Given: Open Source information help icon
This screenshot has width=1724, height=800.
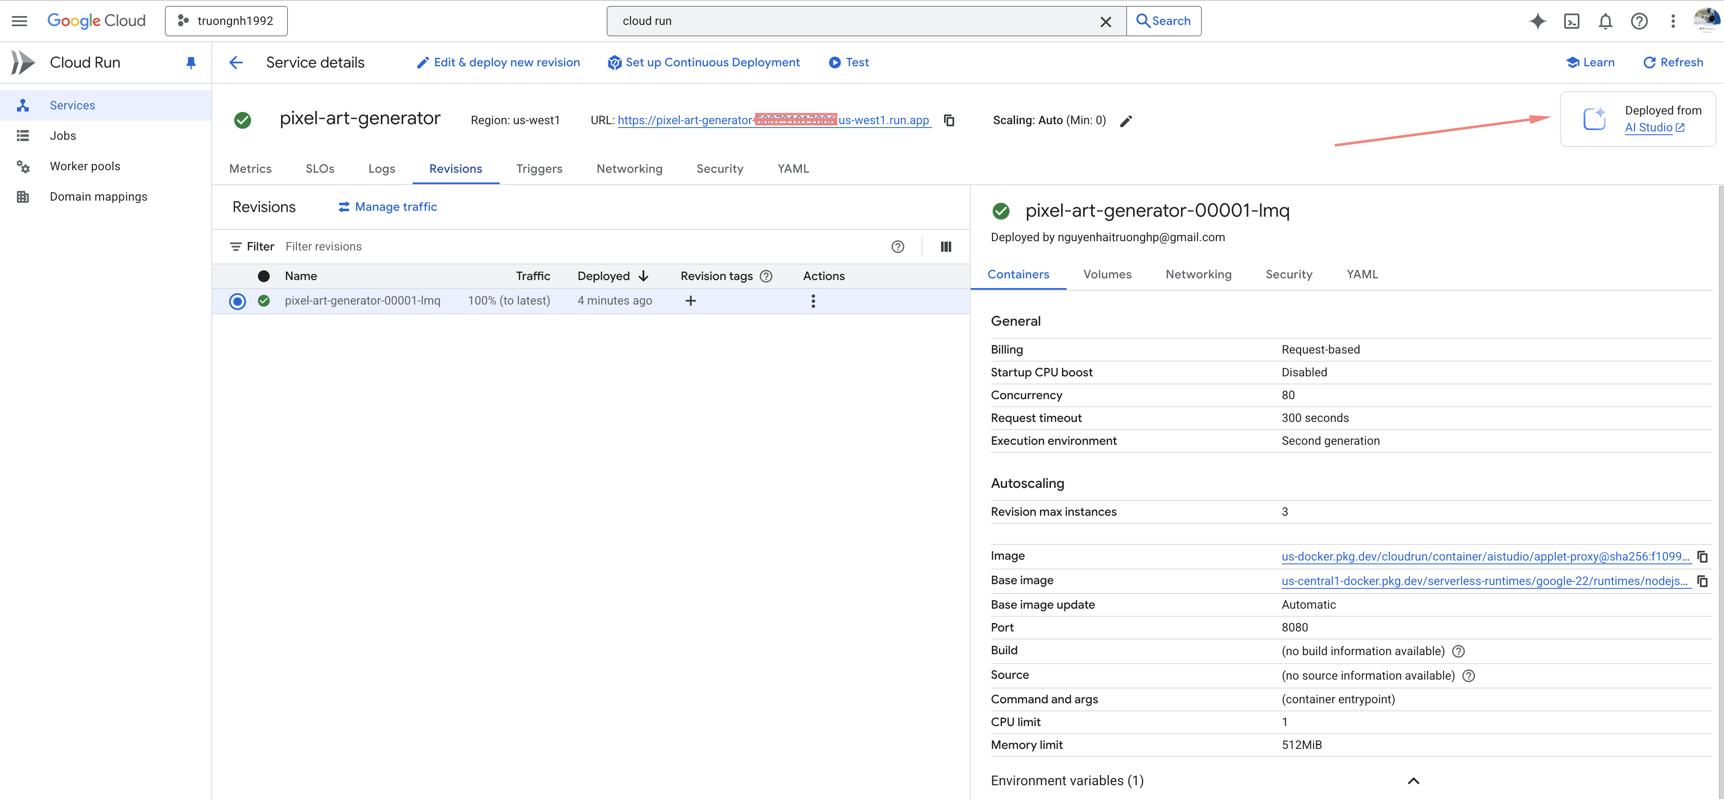Looking at the screenshot, I should click(1468, 676).
